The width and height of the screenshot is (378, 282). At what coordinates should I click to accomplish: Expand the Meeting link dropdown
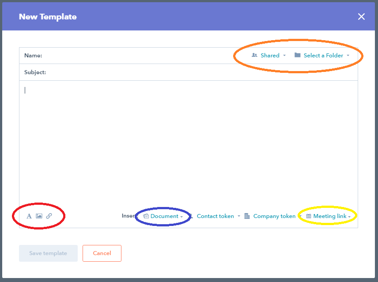click(329, 216)
